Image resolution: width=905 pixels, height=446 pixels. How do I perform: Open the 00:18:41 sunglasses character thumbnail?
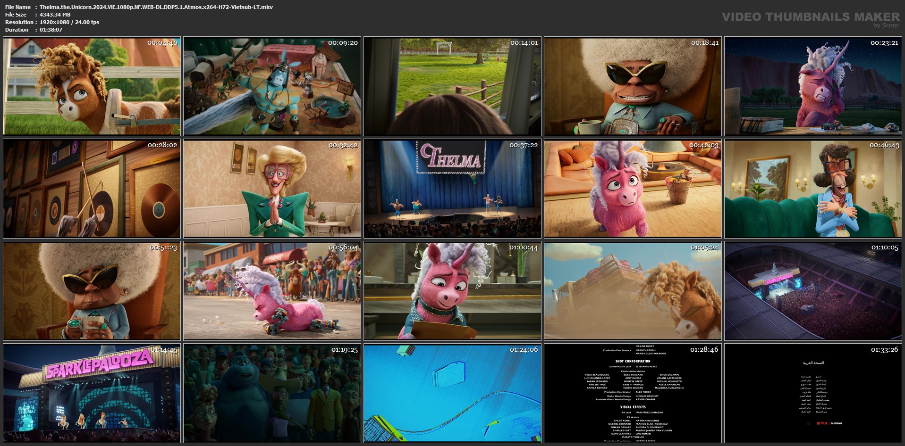(633, 86)
